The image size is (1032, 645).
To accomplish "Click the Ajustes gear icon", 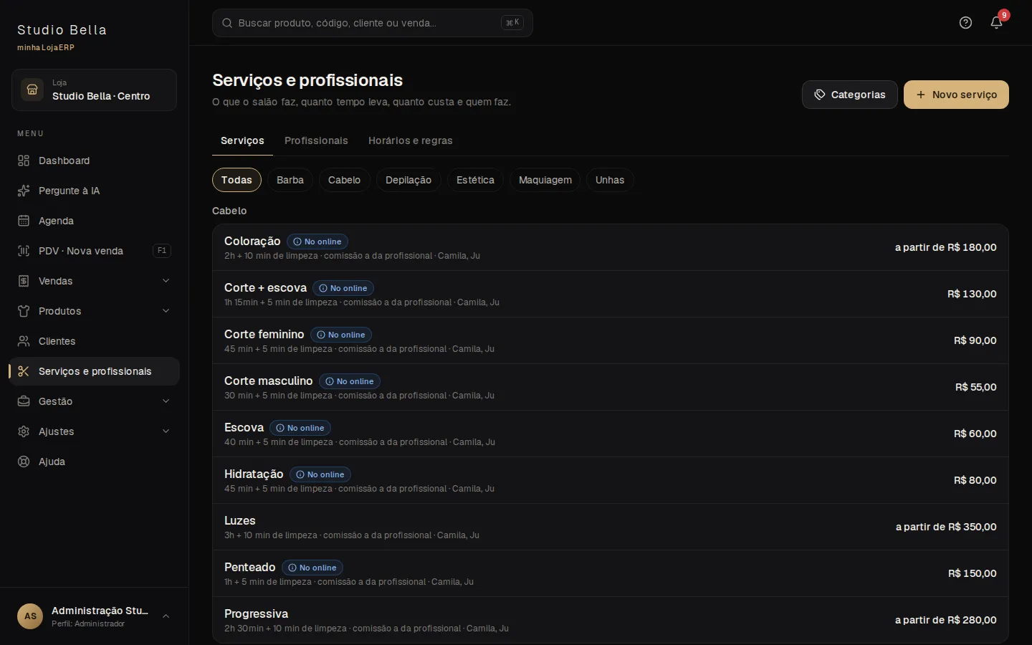I will coord(24,431).
